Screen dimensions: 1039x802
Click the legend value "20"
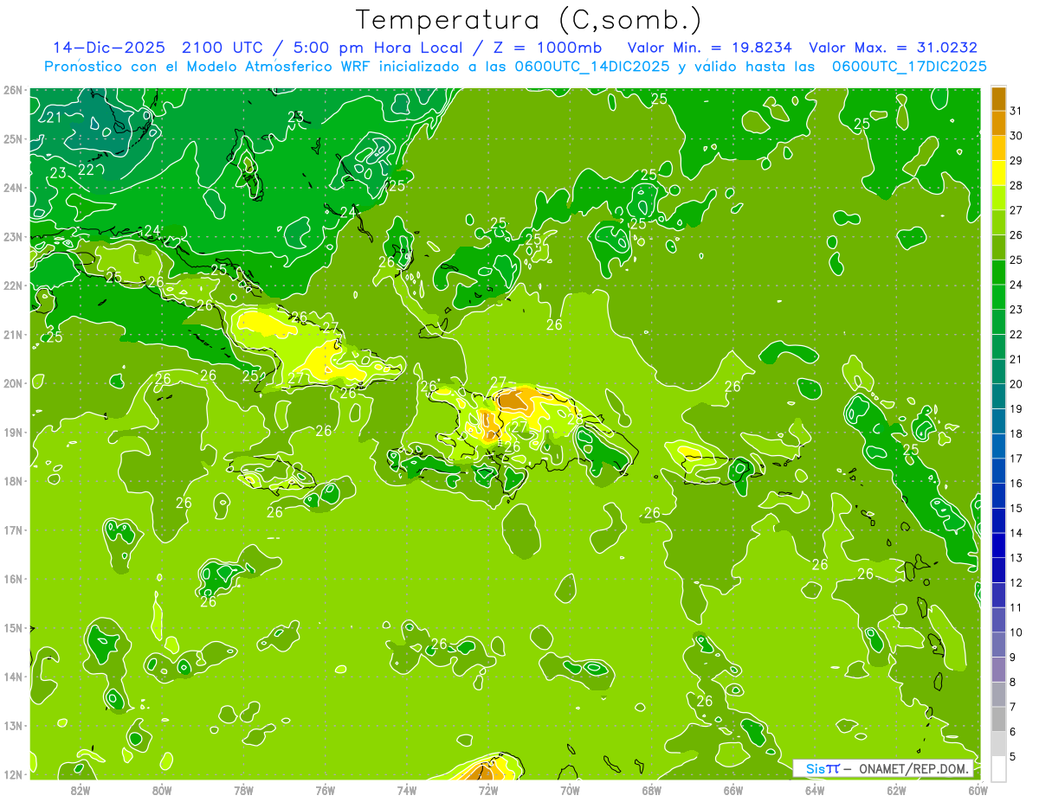[1016, 384]
